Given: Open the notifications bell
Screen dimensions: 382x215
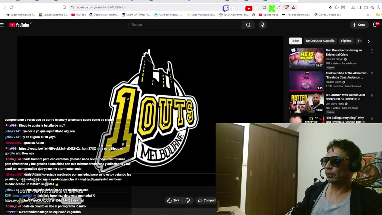Looking at the screenshot, I should pyautogui.click(x=375, y=25).
